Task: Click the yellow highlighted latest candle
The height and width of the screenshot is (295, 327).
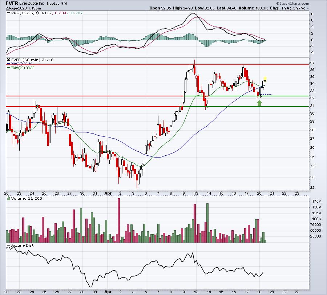Action: [265, 79]
